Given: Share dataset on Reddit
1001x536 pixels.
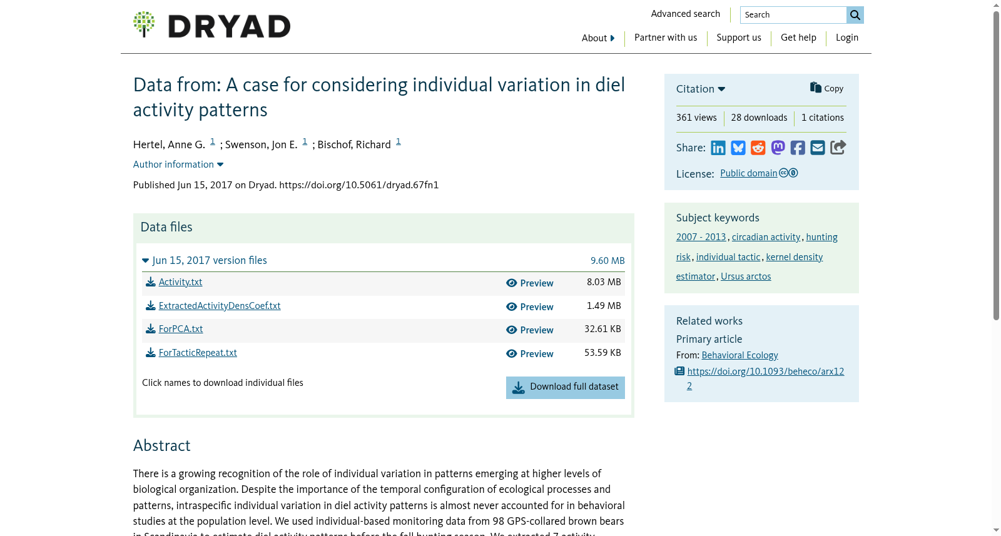Looking at the screenshot, I should pos(758,148).
